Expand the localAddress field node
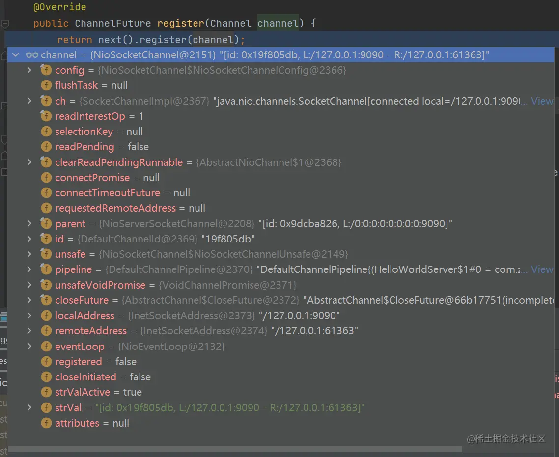559x457 pixels. pyautogui.click(x=29, y=315)
